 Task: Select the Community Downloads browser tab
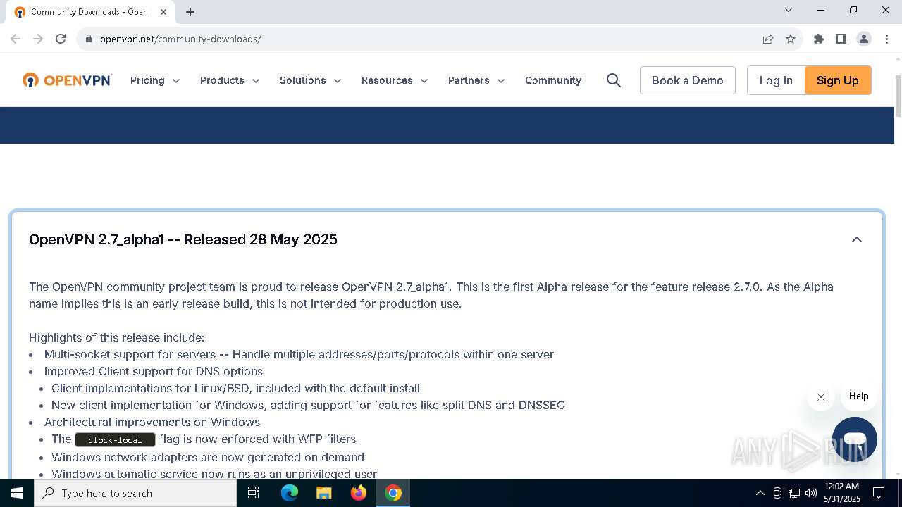click(x=91, y=12)
